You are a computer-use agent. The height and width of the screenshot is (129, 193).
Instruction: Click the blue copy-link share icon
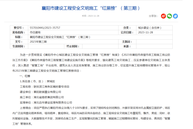tap(175, 16)
